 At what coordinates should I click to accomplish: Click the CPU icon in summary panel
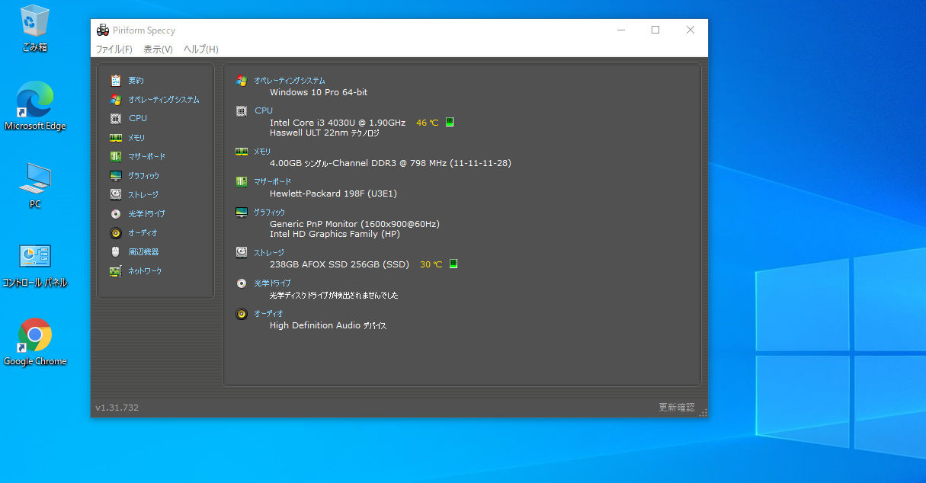(242, 110)
